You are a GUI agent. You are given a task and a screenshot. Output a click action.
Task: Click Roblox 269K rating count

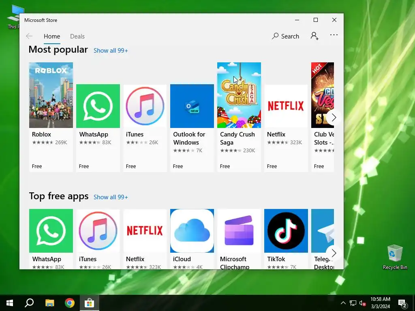[61, 142]
